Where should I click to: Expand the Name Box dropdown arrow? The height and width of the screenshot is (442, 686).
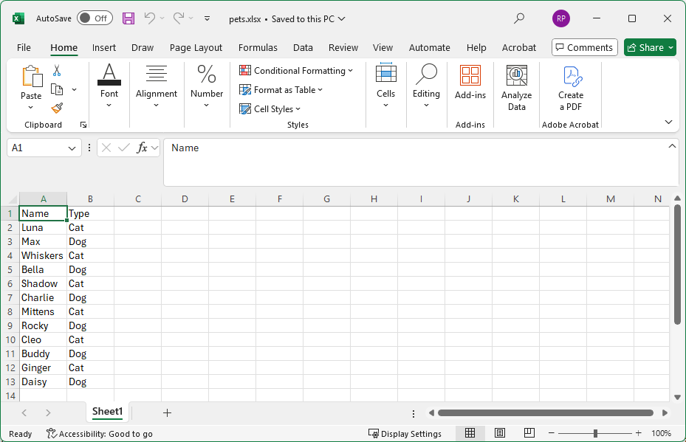click(x=72, y=148)
